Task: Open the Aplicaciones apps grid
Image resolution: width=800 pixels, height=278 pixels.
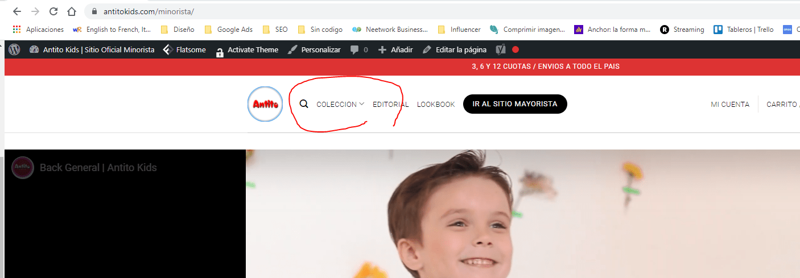Action: click(x=38, y=30)
